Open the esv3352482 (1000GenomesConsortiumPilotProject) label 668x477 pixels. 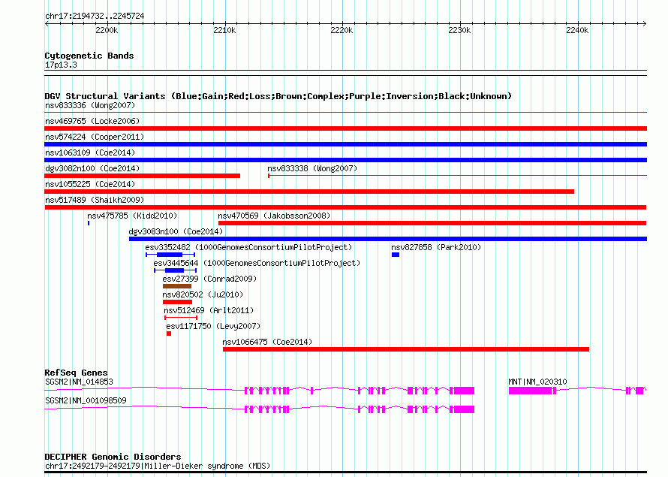click(x=248, y=247)
